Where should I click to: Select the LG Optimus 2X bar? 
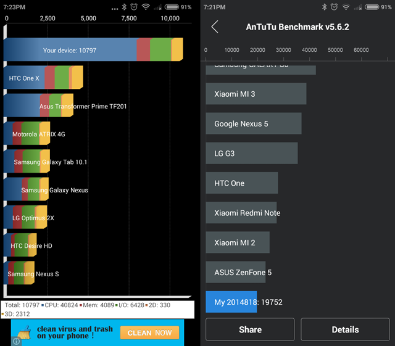pos(25,217)
